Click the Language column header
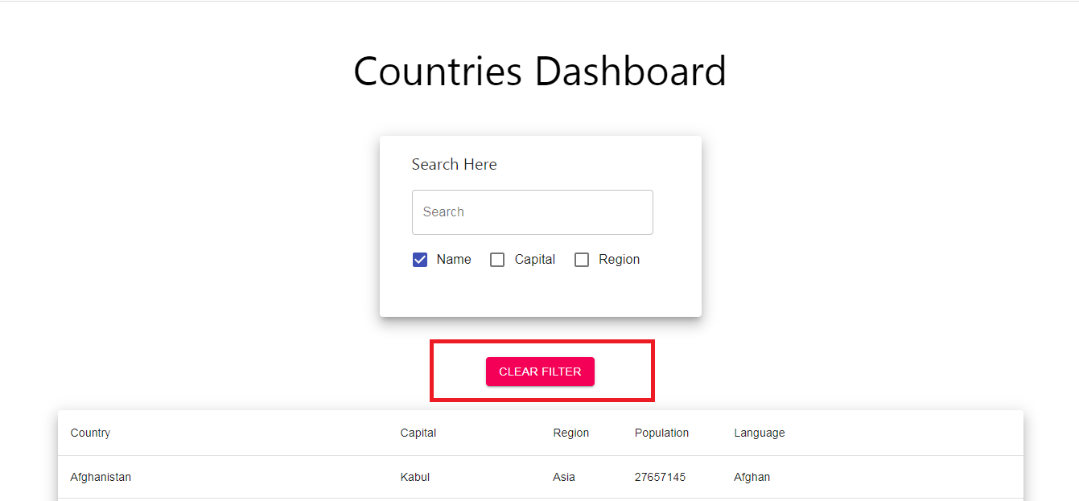The image size is (1079, 501). pos(759,433)
